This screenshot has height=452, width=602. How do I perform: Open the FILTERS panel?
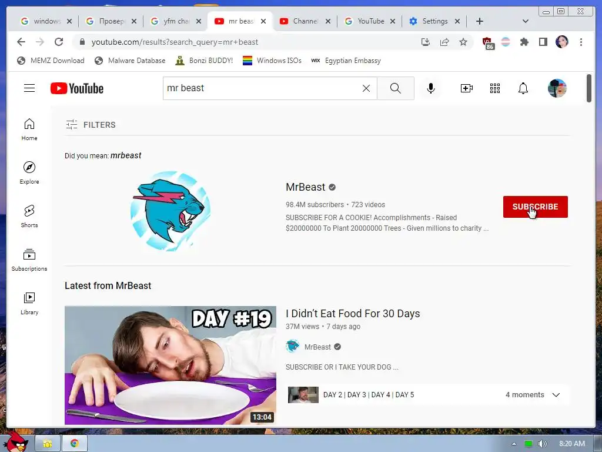[x=91, y=125]
